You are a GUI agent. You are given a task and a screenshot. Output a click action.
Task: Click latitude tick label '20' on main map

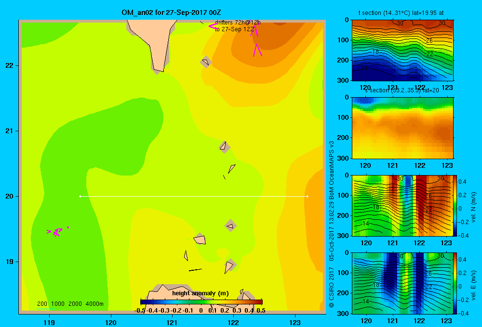tap(10, 196)
